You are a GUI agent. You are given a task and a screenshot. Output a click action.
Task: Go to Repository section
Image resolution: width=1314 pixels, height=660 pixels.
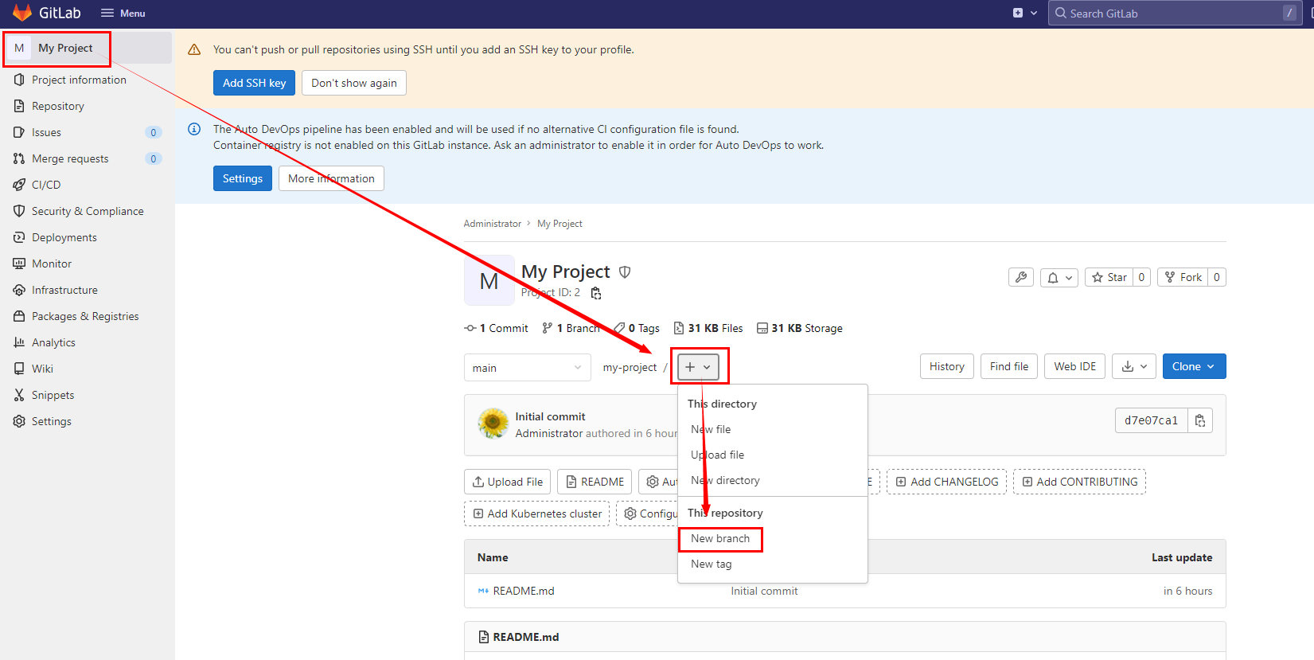(57, 106)
